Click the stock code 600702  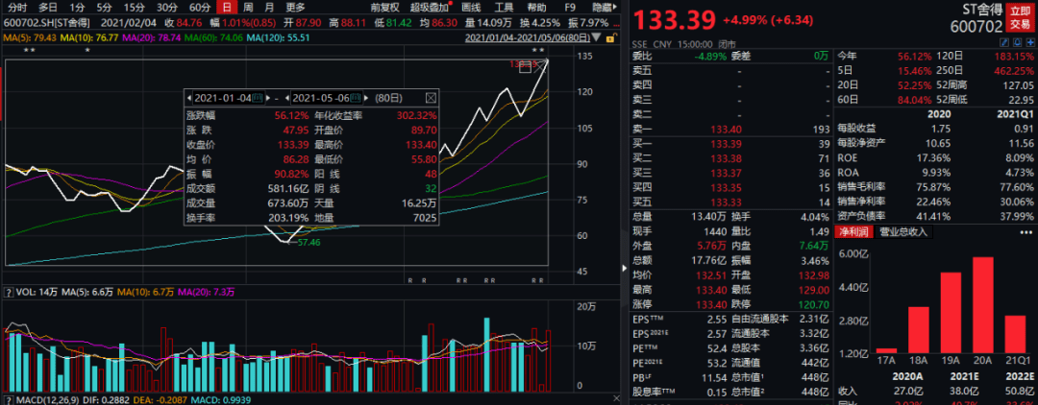pos(977,27)
